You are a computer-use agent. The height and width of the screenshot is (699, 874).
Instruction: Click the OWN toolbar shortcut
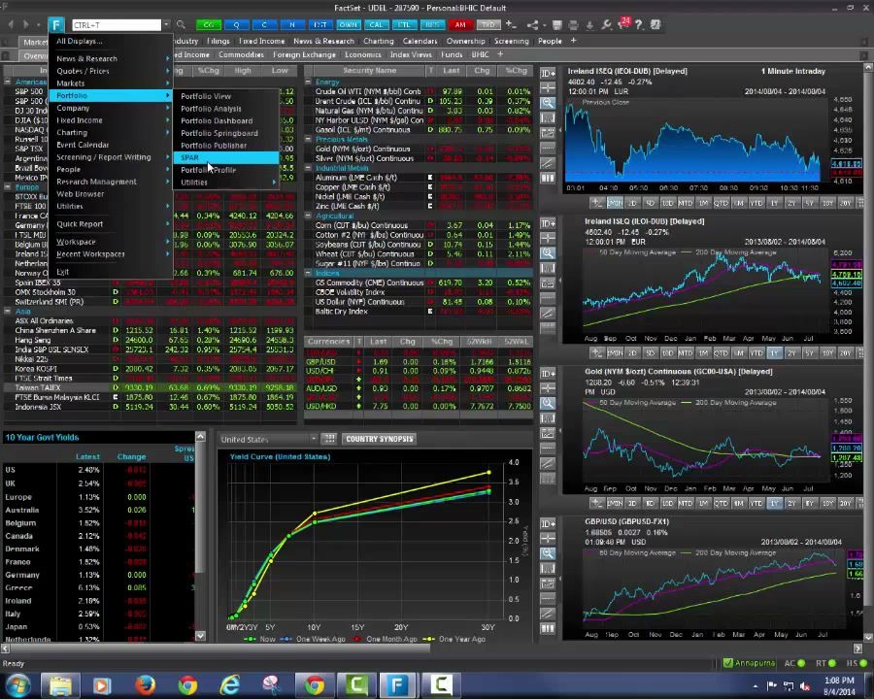349,24
